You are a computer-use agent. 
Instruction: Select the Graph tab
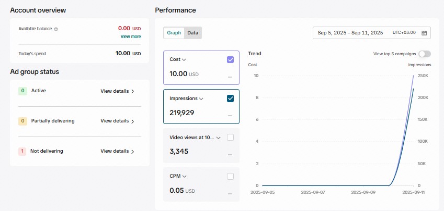[174, 33]
